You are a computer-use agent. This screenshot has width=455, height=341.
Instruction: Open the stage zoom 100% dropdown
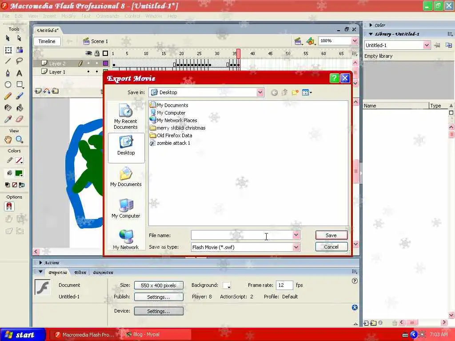[x=355, y=41]
